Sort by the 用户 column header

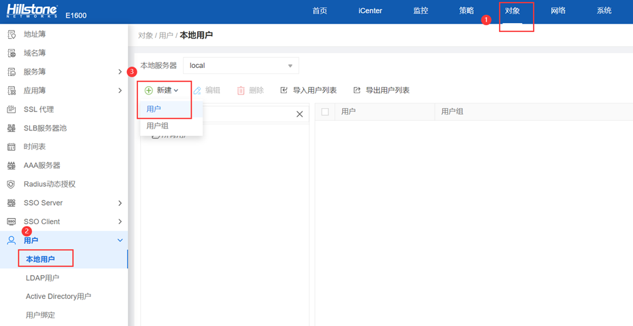pos(348,112)
